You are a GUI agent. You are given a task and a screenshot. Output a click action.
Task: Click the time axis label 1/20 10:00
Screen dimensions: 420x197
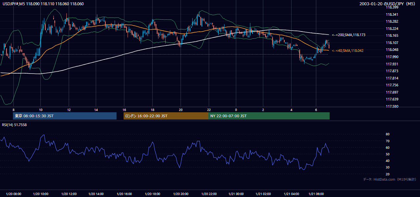pos(41,194)
